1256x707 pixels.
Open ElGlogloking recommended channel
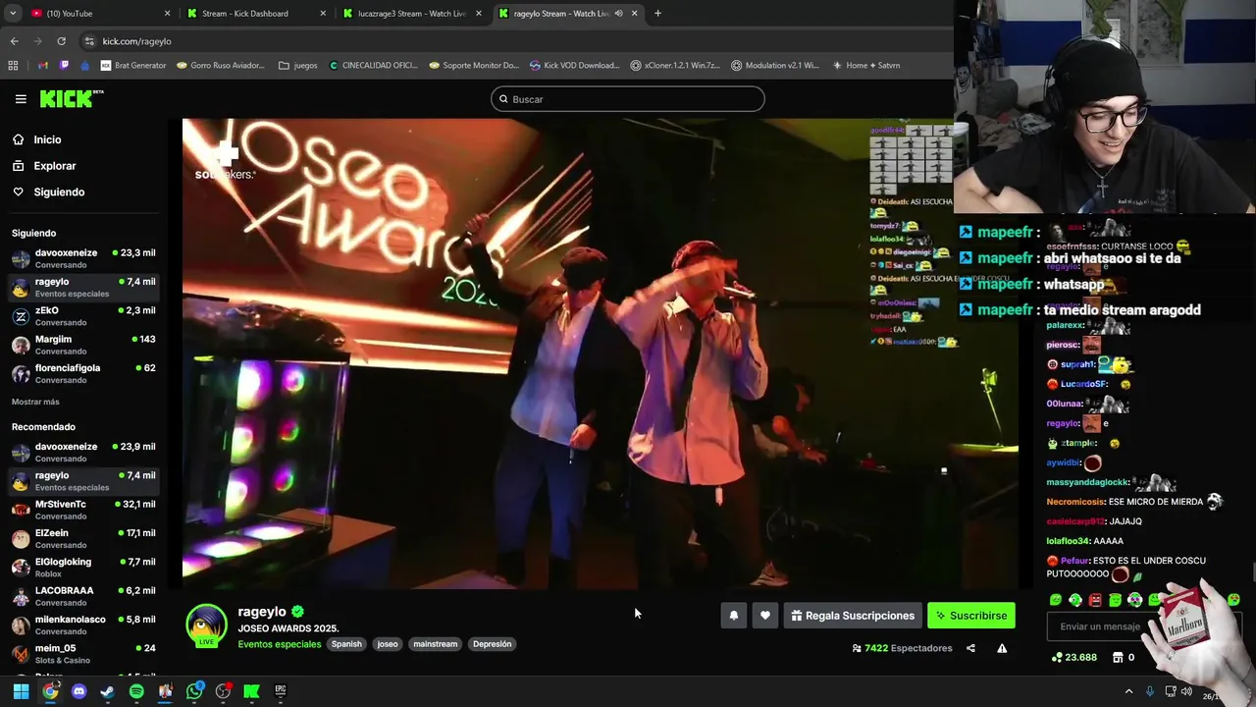(83, 568)
